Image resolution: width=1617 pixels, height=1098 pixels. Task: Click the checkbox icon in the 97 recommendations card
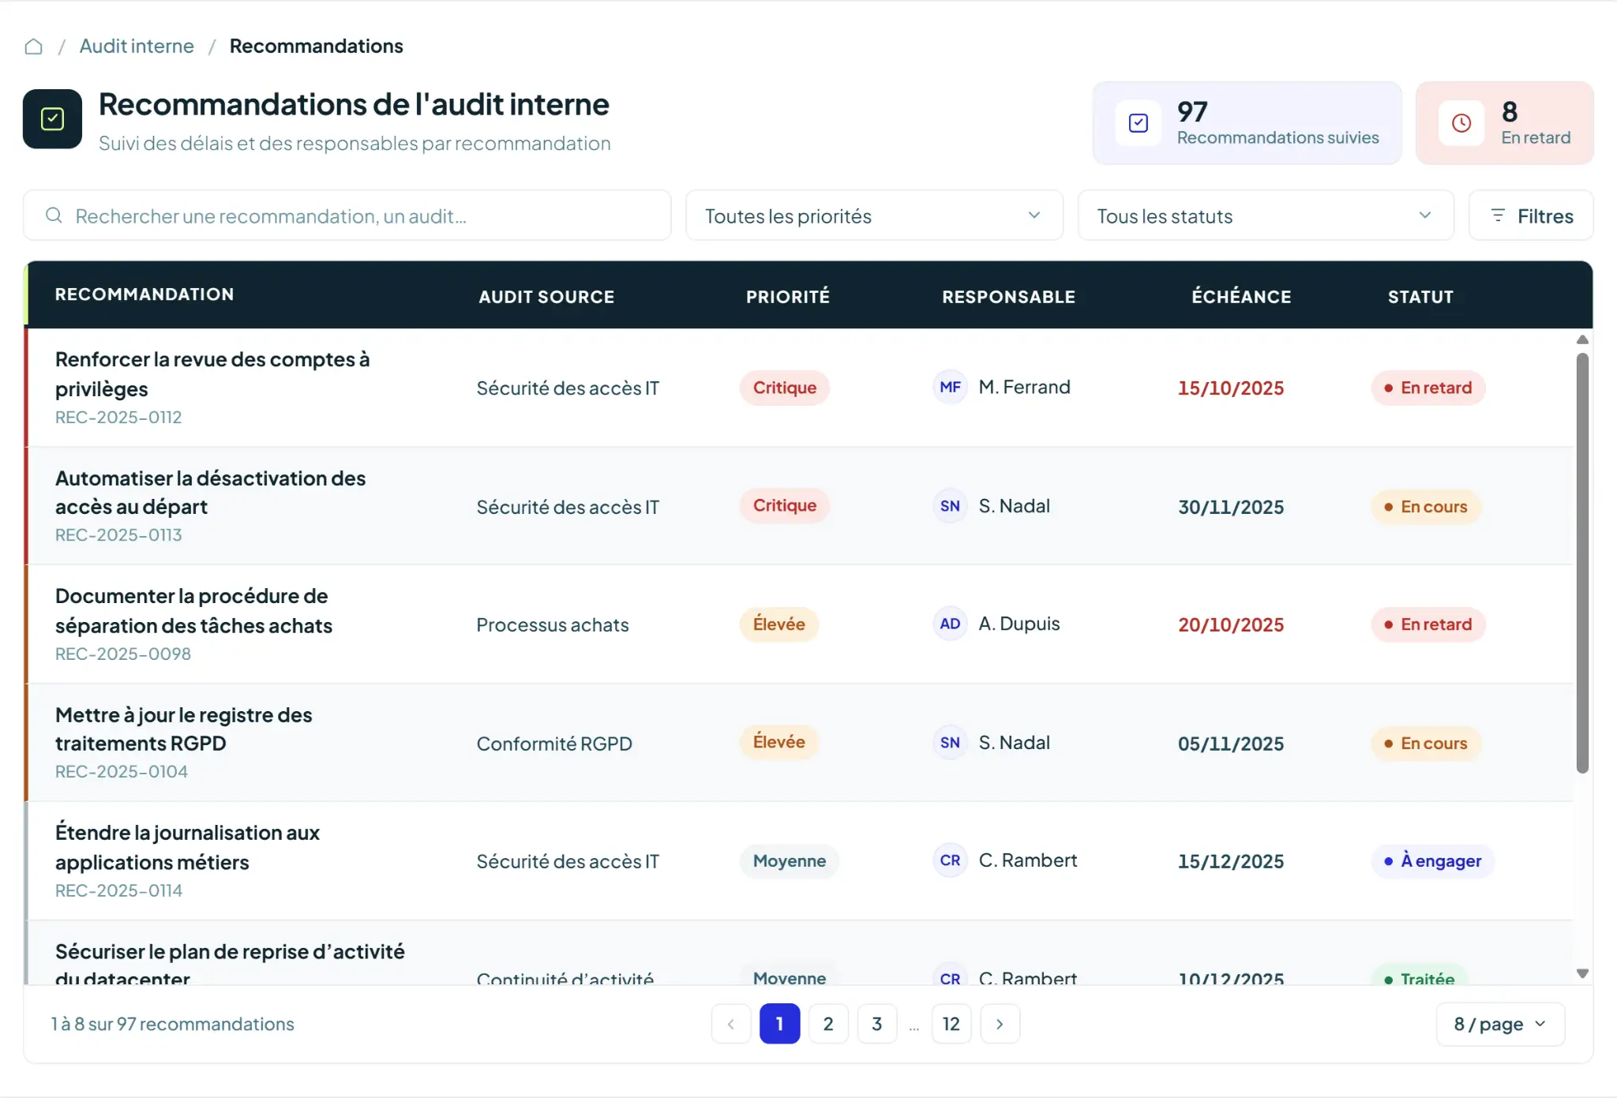point(1138,123)
